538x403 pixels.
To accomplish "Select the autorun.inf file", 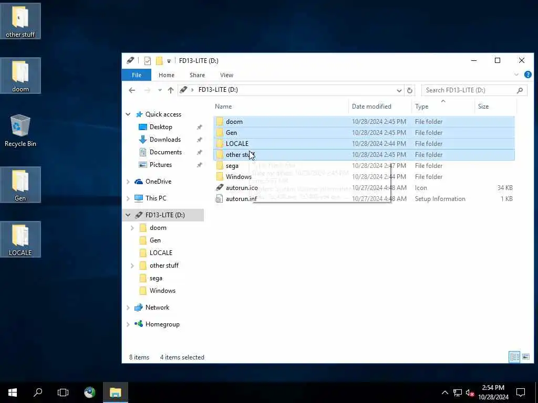I will coord(364,199).
